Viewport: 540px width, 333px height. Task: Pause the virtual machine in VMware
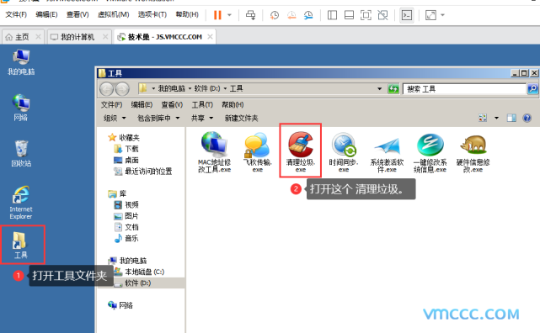pyautogui.click(x=217, y=15)
